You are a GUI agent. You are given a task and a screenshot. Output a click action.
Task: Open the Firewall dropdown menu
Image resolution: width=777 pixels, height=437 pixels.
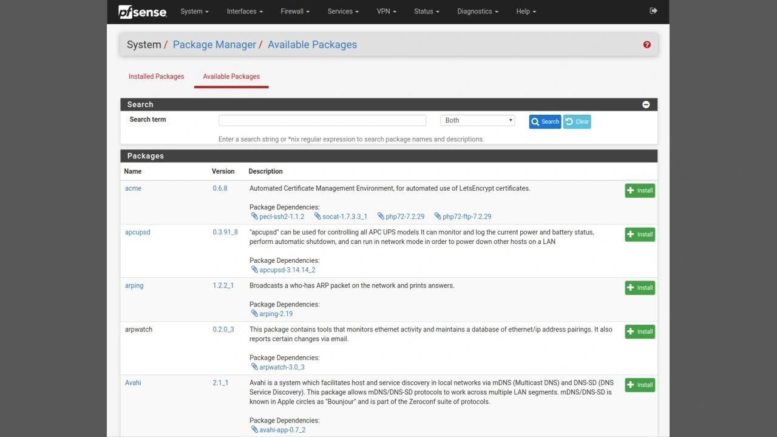pos(295,12)
